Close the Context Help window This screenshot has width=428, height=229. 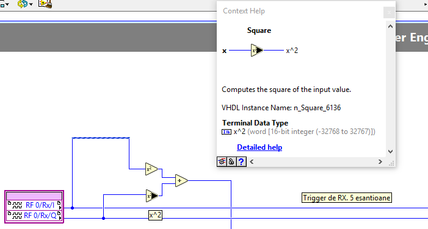389,12
